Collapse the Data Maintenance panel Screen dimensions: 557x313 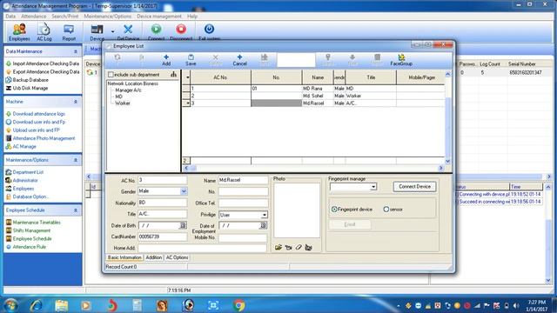pyautogui.click(x=76, y=52)
